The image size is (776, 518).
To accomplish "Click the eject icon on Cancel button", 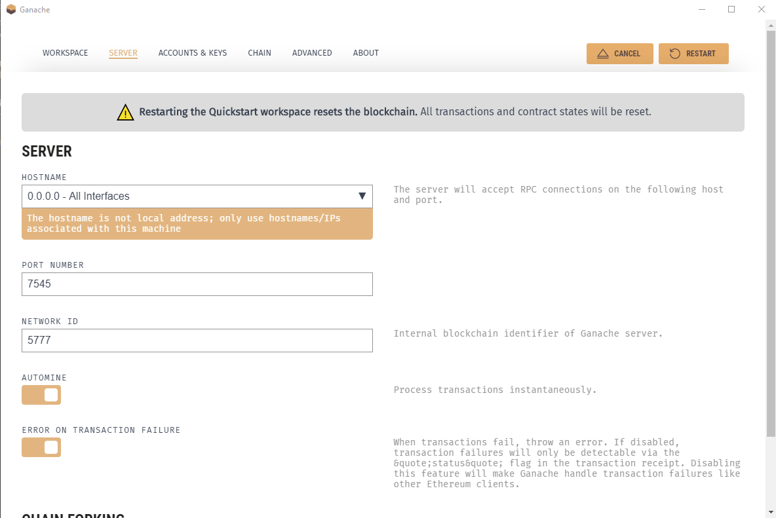I will (x=602, y=54).
